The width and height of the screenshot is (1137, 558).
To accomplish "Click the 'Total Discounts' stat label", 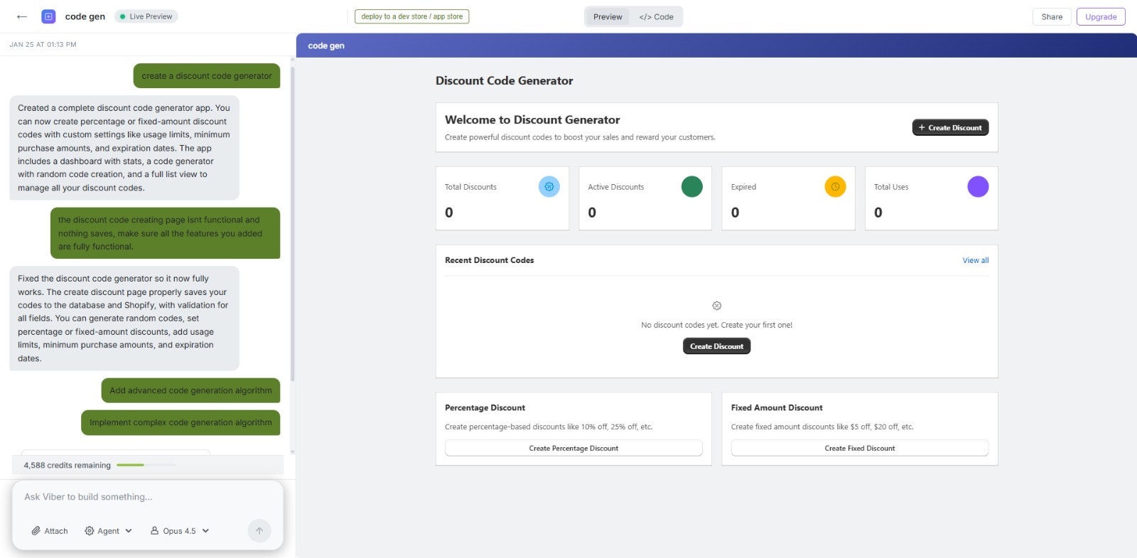I will (x=470, y=187).
